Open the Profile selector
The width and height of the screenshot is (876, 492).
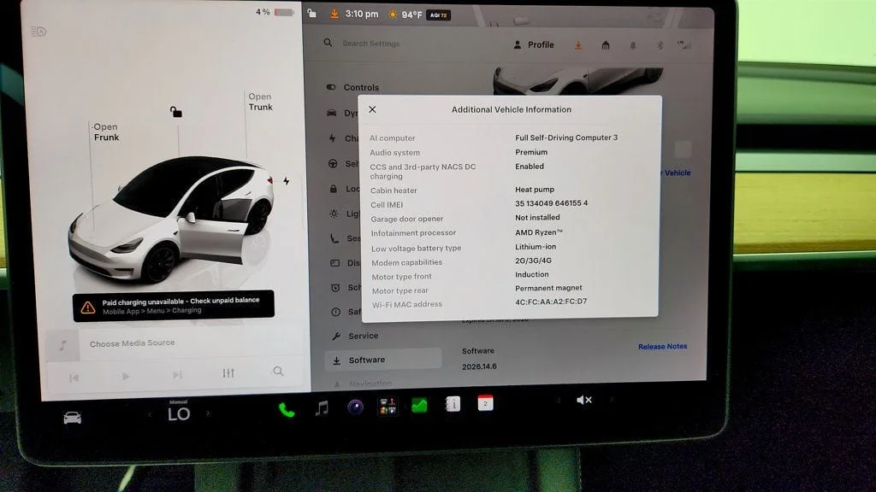[534, 44]
